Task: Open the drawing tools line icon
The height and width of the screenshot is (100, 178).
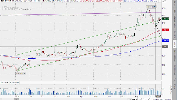Action: (x=149, y=99)
